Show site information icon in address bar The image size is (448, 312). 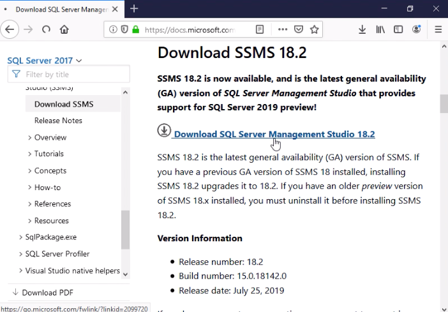click(x=113, y=29)
